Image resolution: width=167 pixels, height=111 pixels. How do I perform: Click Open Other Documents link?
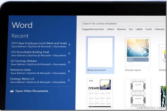32,91
